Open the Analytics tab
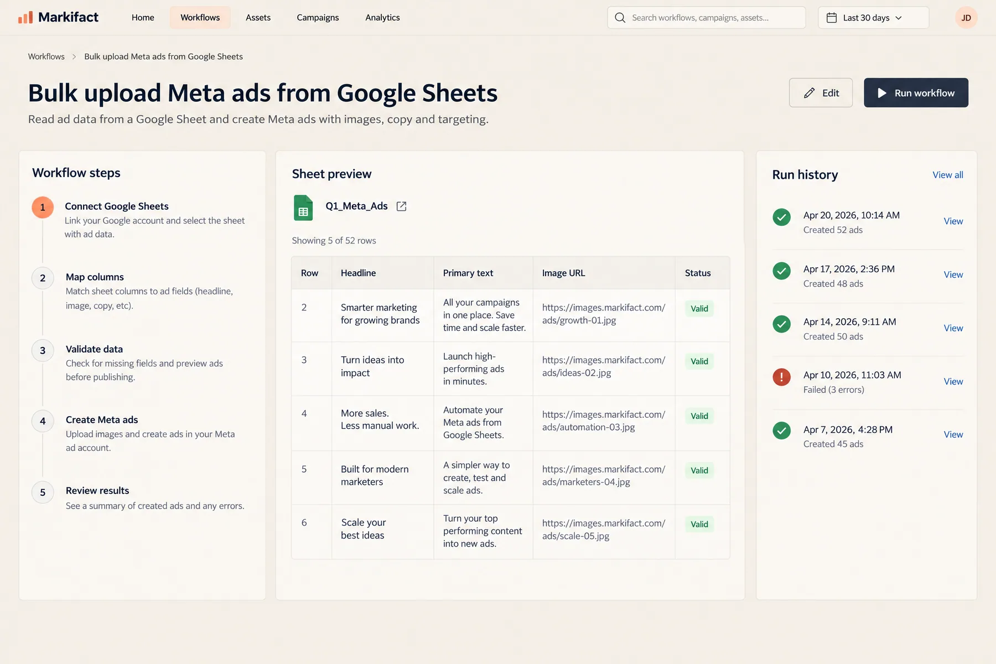 click(382, 18)
